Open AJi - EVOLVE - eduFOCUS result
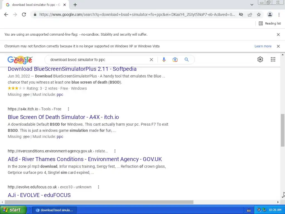 point(39,195)
